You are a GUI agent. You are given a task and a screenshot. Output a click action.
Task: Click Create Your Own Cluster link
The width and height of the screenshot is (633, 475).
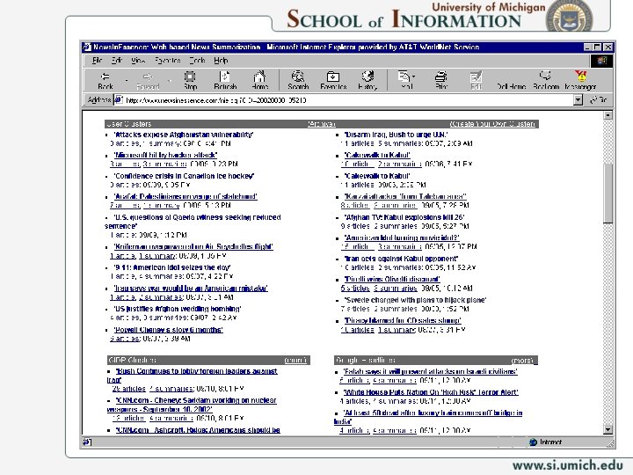pyautogui.click(x=492, y=124)
